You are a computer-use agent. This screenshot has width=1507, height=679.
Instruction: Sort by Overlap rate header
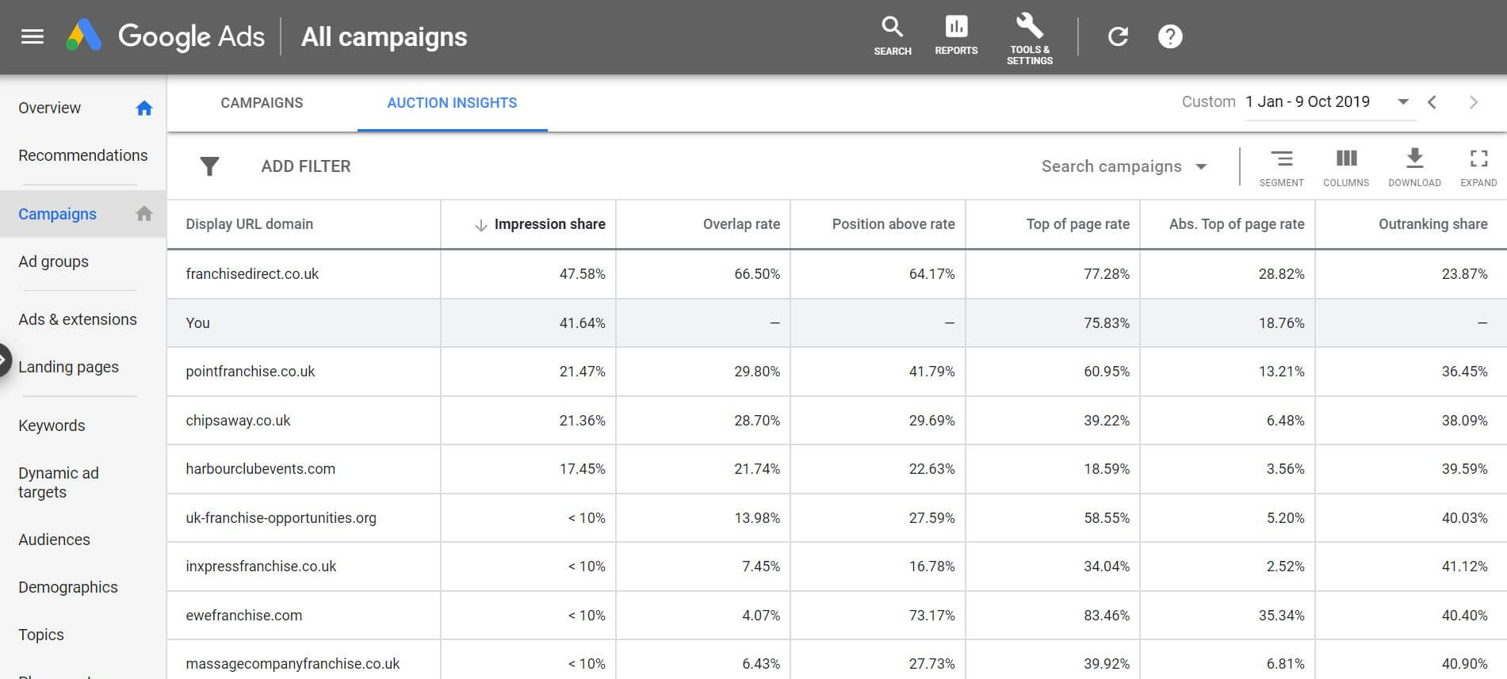[x=741, y=224]
